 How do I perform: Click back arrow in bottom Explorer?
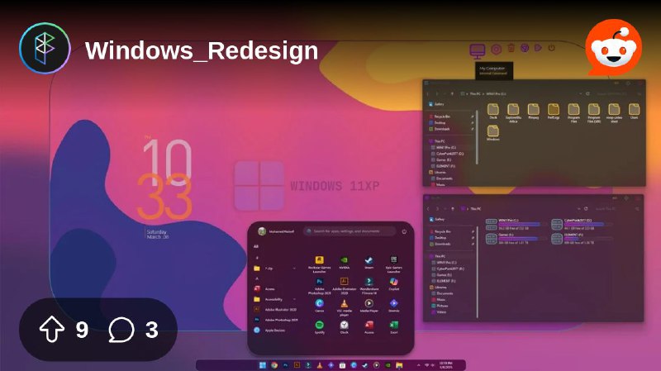[428, 209]
